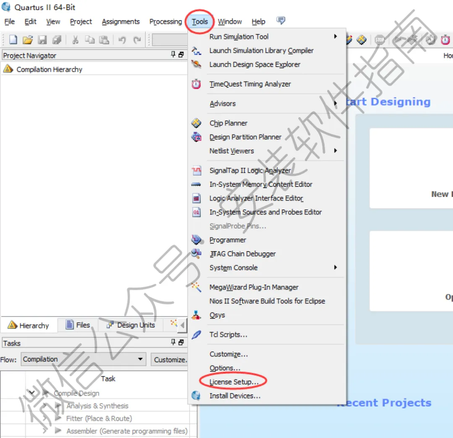Open the Assignments menu
The image size is (453, 438).
coord(121,22)
